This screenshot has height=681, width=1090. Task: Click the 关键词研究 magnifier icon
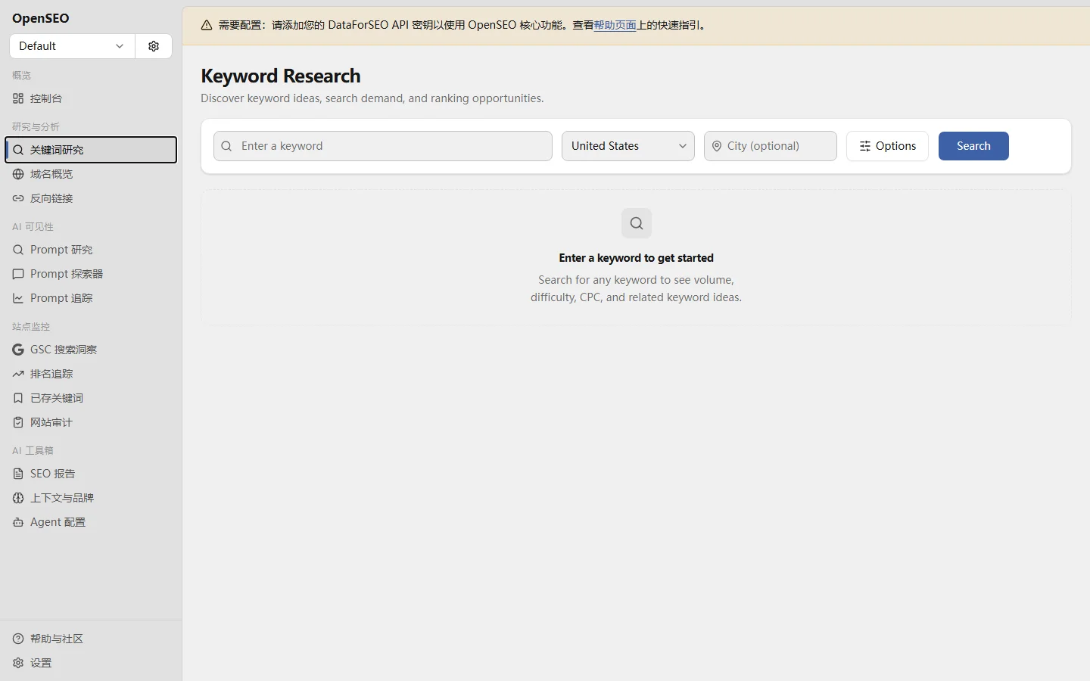[18, 150]
